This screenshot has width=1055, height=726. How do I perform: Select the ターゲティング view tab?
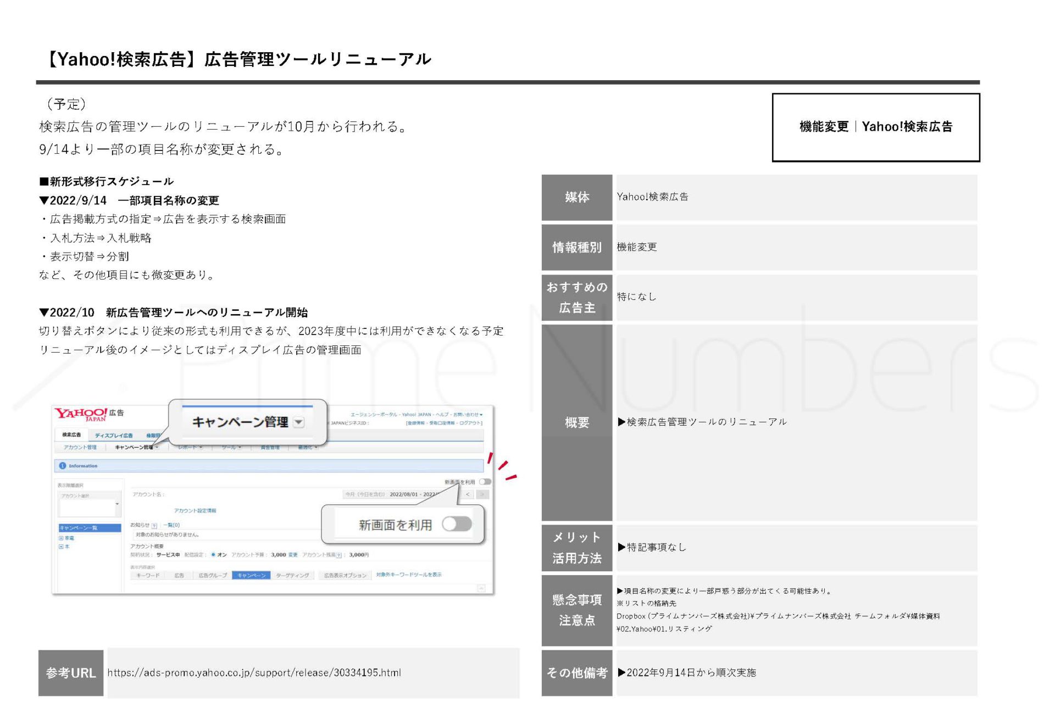point(292,576)
